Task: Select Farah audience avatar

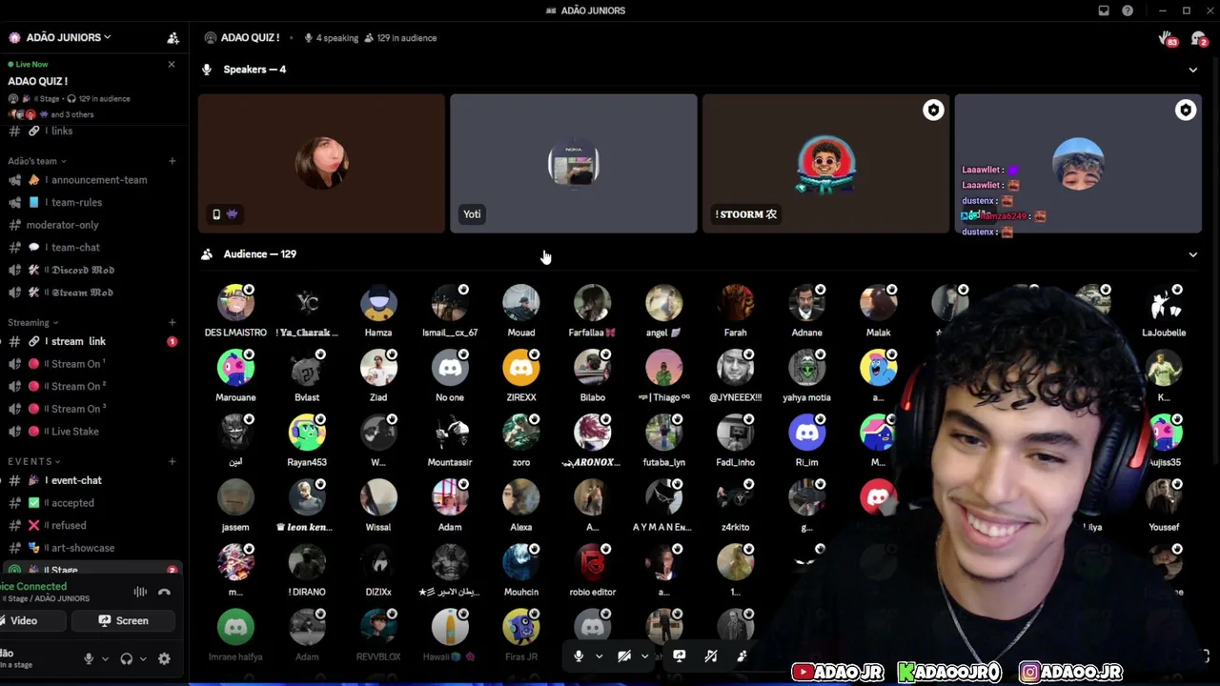Action: (735, 303)
